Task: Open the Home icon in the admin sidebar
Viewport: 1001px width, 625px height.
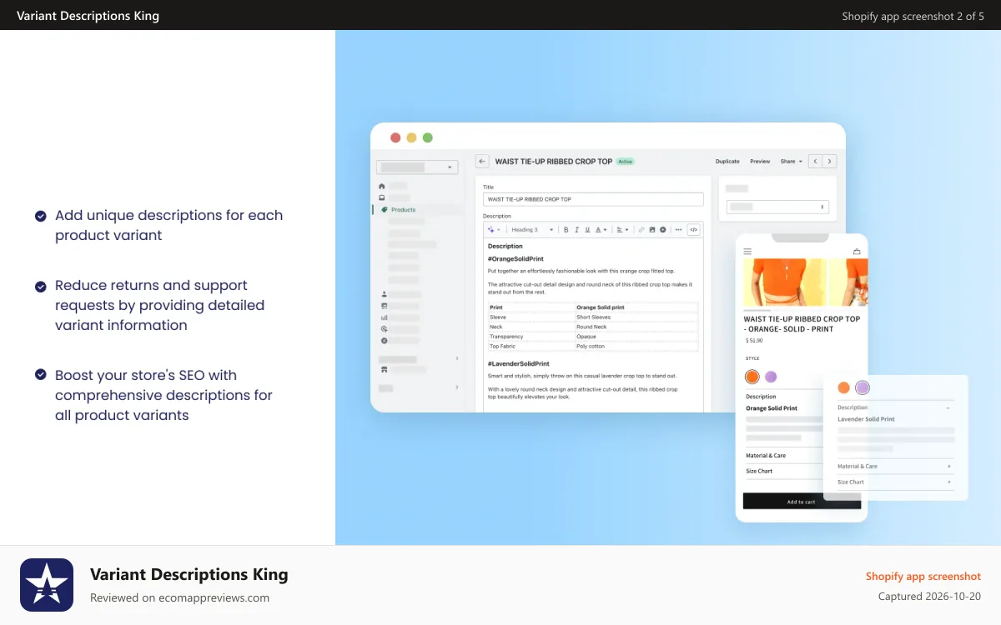Action: click(x=382, y=186)
